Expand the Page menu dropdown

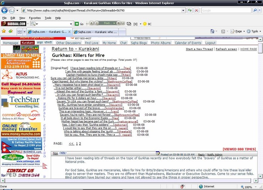(x=239, y=31)
